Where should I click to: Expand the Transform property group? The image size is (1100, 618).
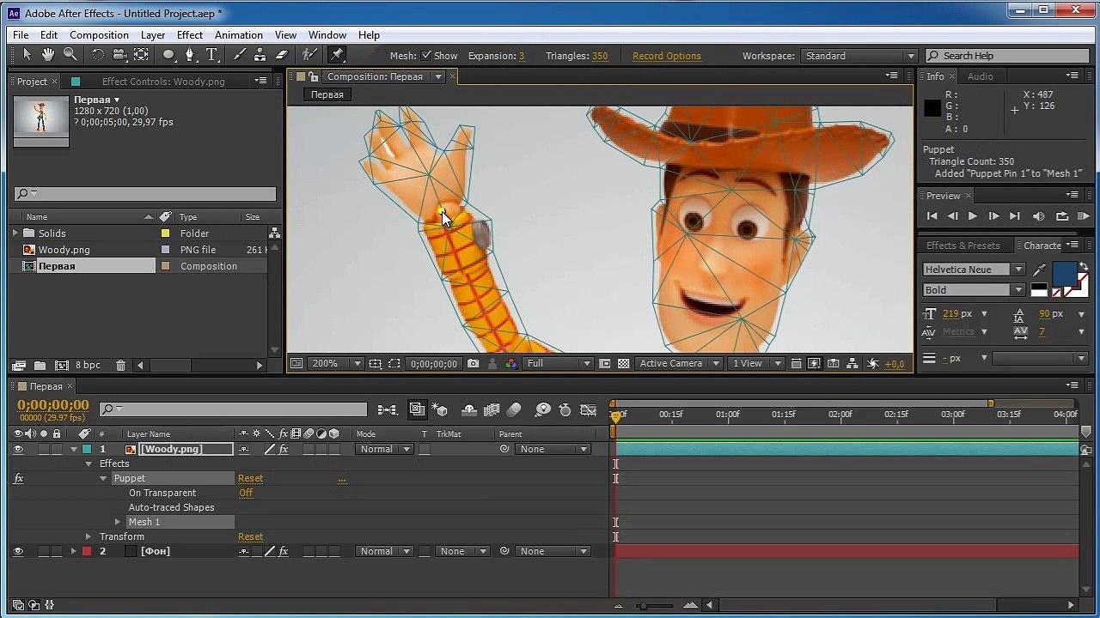tap(89, 536)
